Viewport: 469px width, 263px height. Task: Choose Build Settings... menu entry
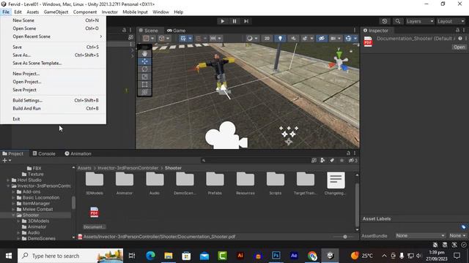pos(53,101)
